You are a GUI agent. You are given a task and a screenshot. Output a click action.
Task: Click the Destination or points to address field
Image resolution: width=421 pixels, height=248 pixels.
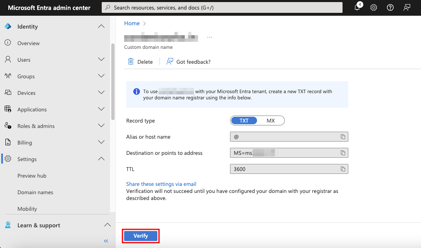click(x=289, y=153)
